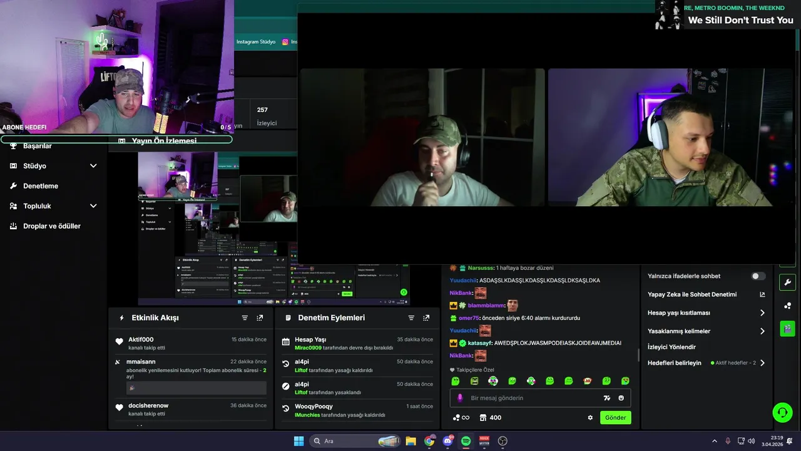Select Aktif000 in activity feed
This screenshot has height=451, width=801.
pyautogui.click(x=140, y=340)
